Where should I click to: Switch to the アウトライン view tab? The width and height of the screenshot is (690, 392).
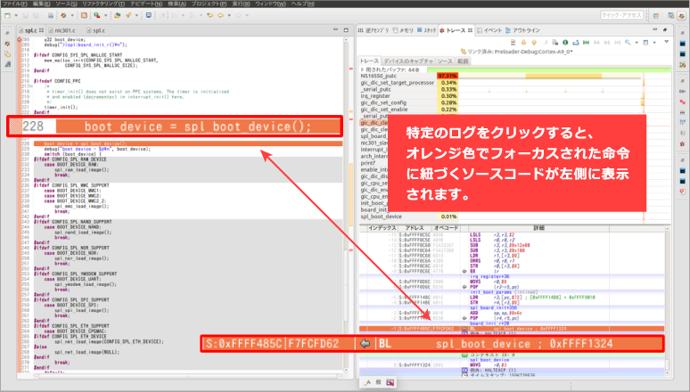pyautogui.click(x=522, y=30)
